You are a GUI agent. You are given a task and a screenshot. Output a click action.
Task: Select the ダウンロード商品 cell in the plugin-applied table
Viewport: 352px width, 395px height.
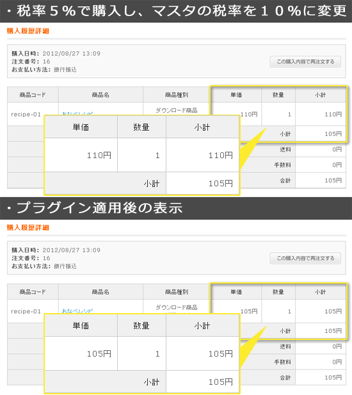(x=177, y=307)
